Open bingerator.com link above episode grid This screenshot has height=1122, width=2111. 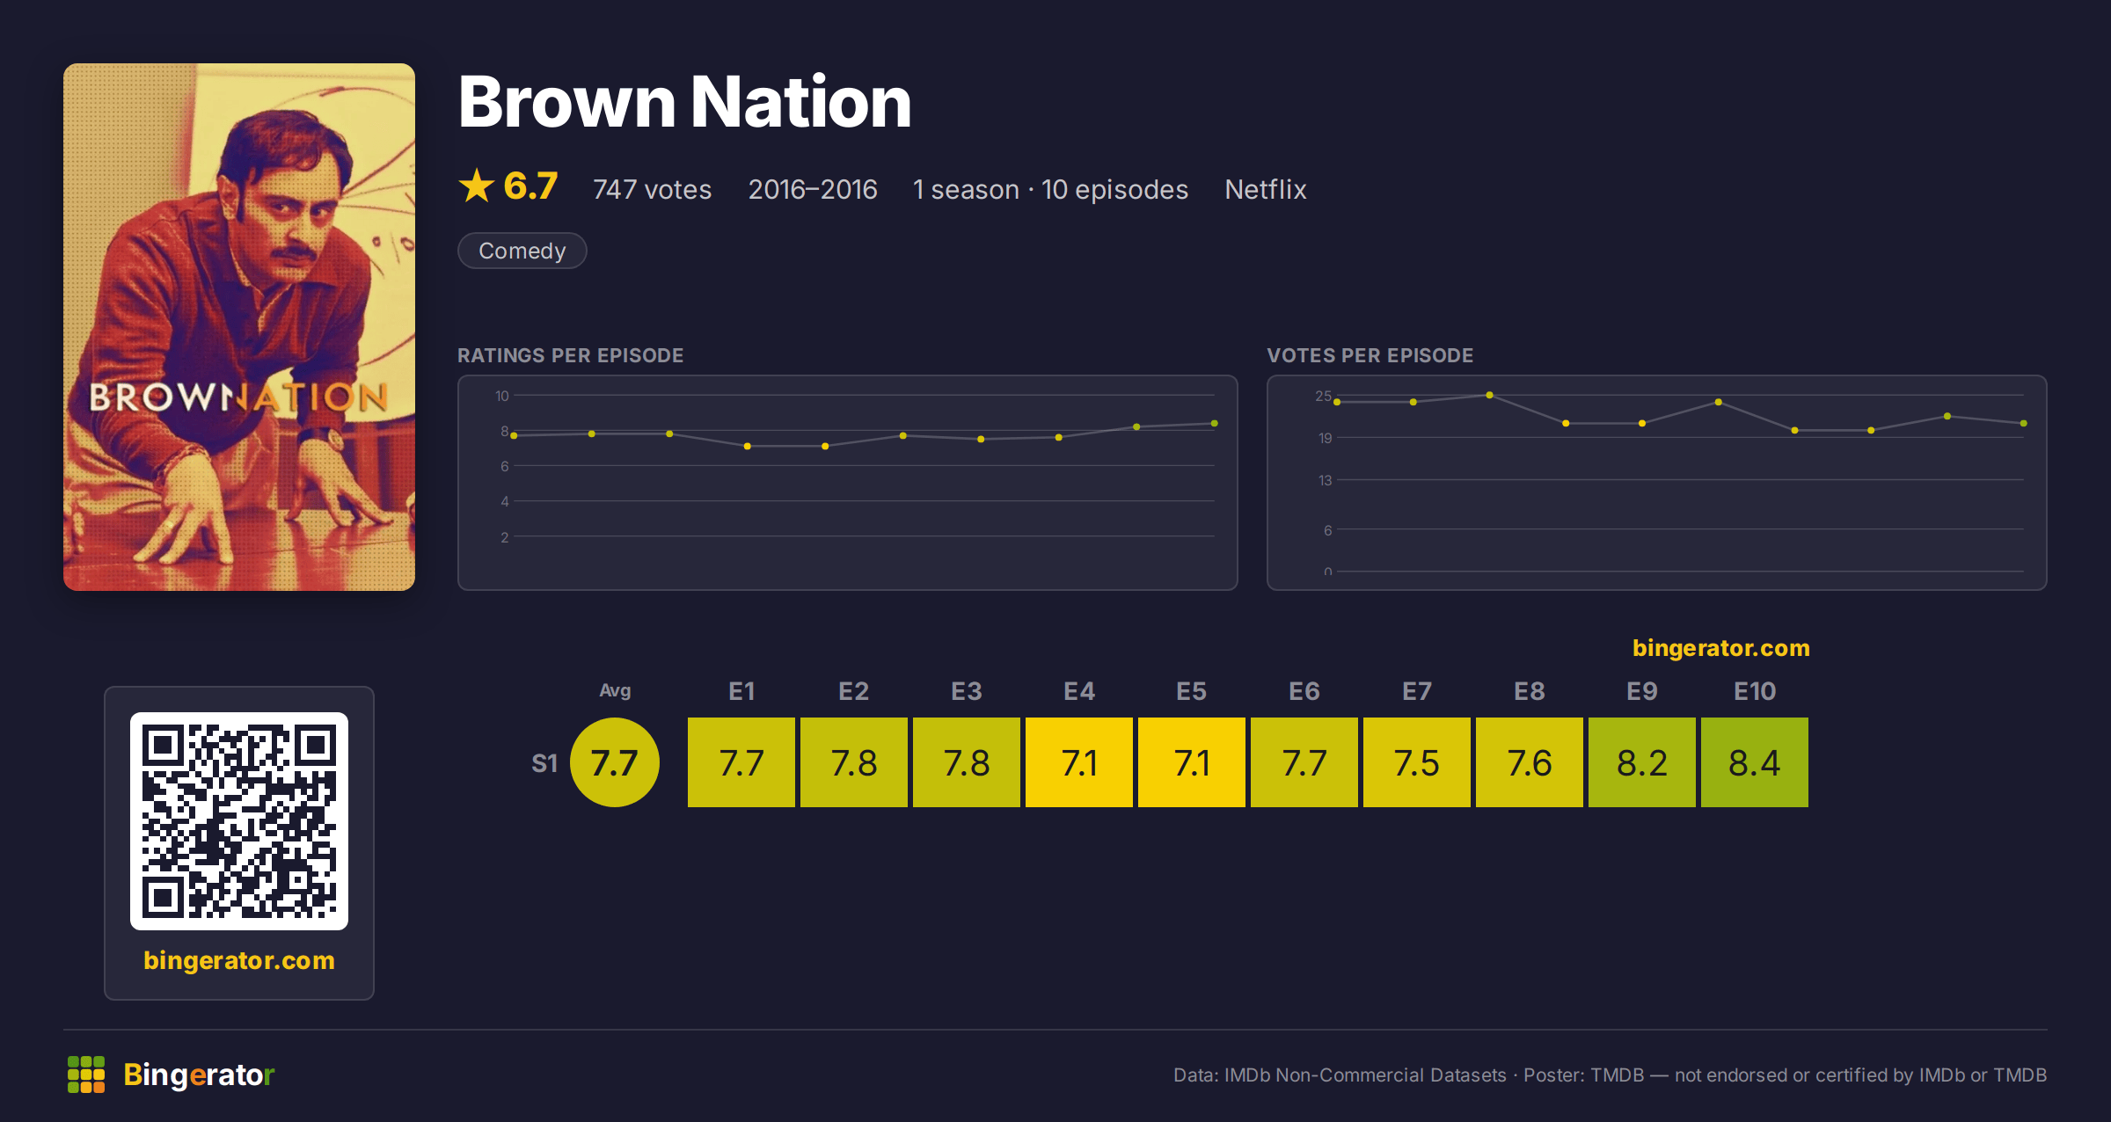[1721, 648]
